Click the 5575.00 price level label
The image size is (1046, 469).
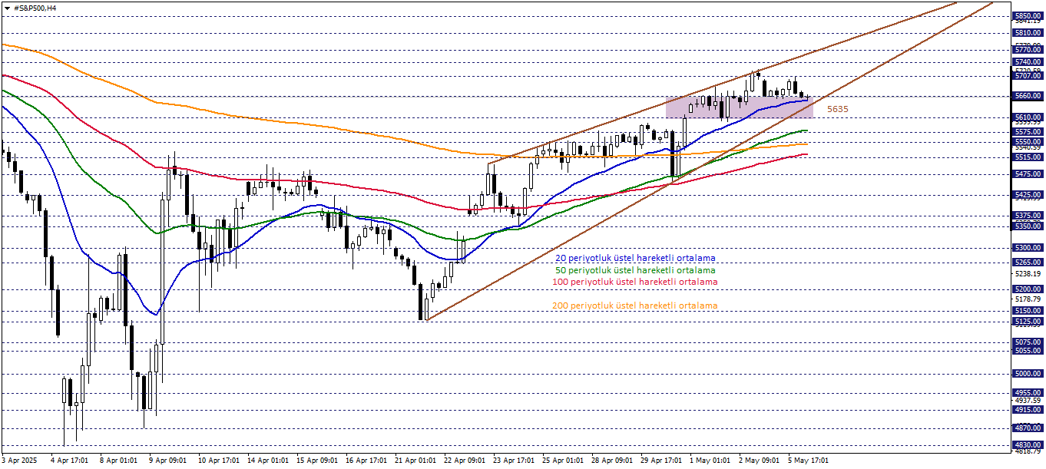(1028, 132)
